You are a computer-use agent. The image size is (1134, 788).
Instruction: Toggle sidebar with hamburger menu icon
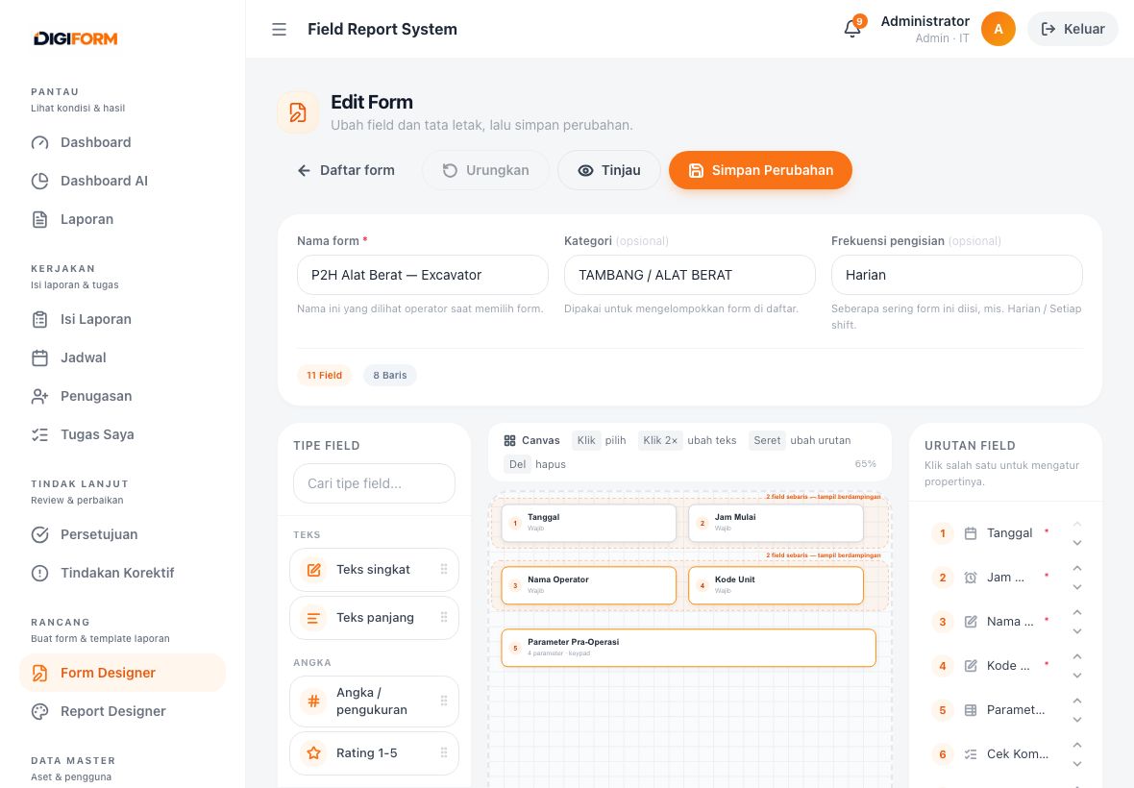(279, 29)
